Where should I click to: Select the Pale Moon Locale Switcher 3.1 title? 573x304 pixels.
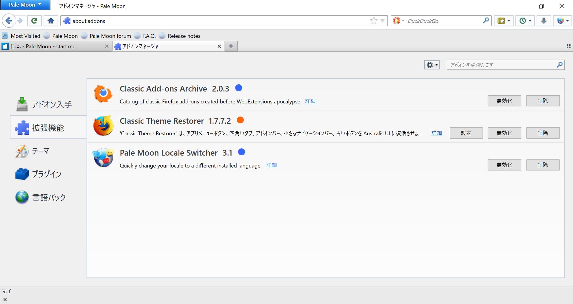pos(176,153)
